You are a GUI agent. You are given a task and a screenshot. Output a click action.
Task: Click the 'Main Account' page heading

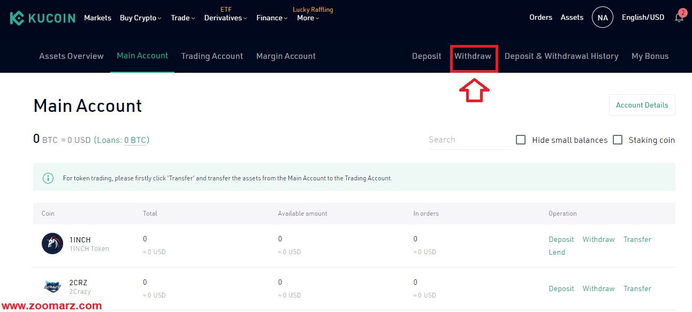coord(88,105)
